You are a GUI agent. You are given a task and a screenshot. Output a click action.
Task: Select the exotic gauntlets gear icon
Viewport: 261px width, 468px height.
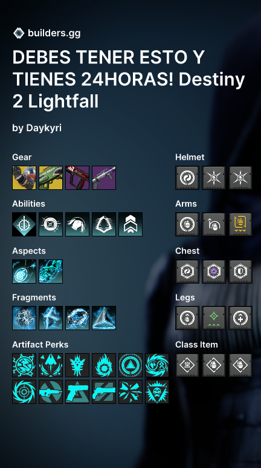(x=24, y=178)
